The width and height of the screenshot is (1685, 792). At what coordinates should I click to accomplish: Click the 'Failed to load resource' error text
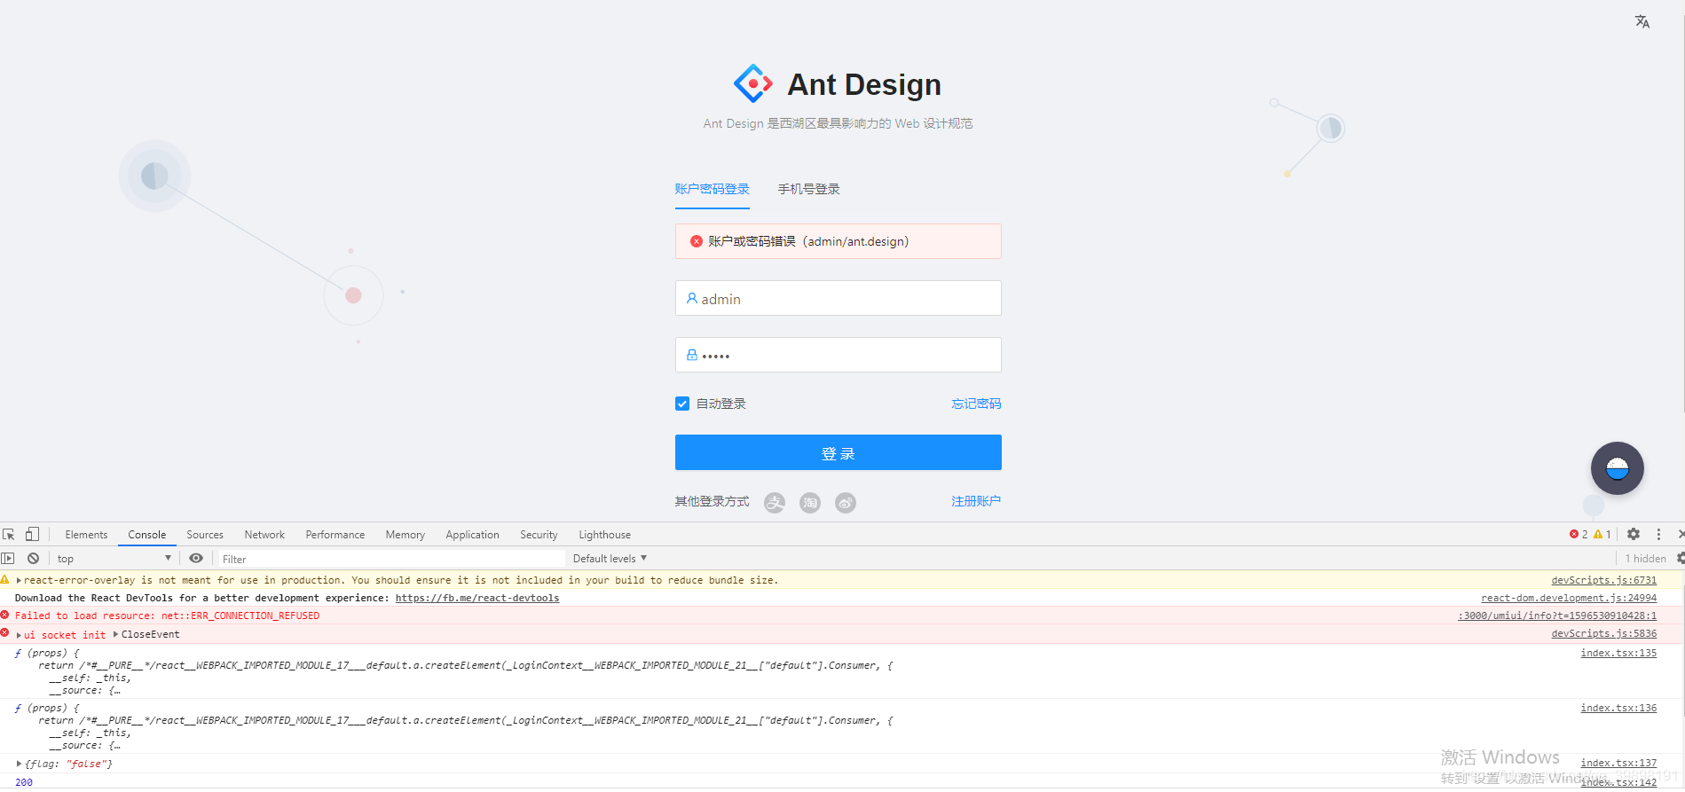[167, 616]
